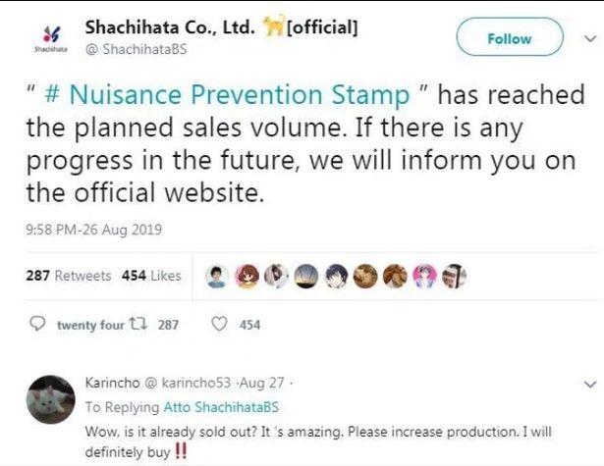604x466 pixels.
Task: Open the pink-haired liker avatar
Action: pyautogui.click(x=425, y=277)
